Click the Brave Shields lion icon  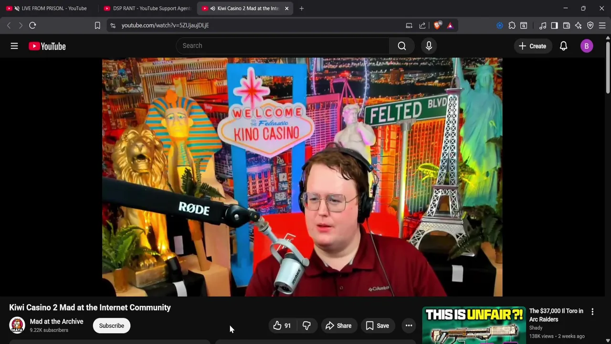click(437, 25)
